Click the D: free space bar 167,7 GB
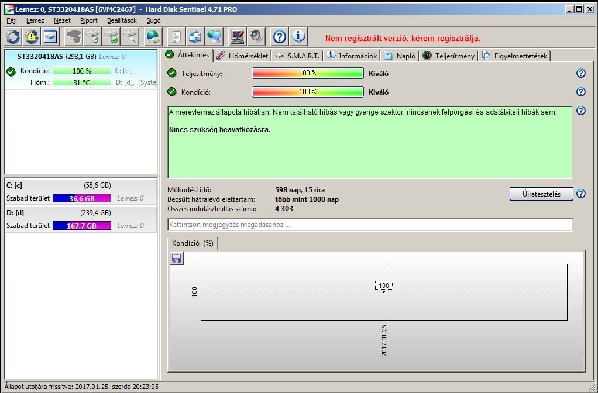This screenshot has width=598, height=393. point(81,226)
